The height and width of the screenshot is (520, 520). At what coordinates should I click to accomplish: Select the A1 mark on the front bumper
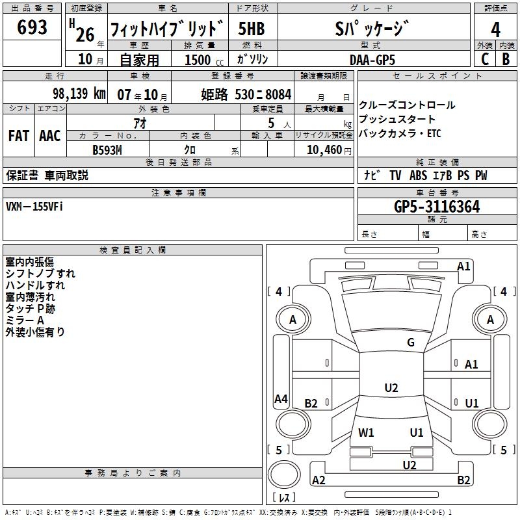pos(463,266)
